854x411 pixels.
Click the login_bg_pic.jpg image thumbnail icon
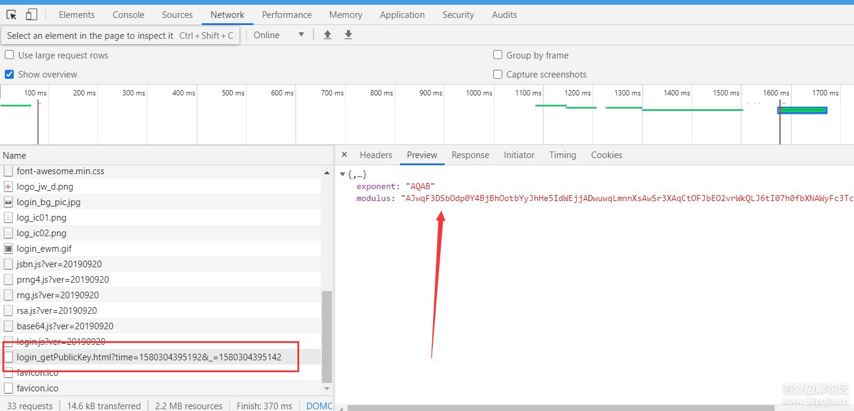coord(8,202)
